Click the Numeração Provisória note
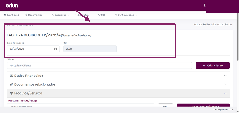 click(76, 35)
